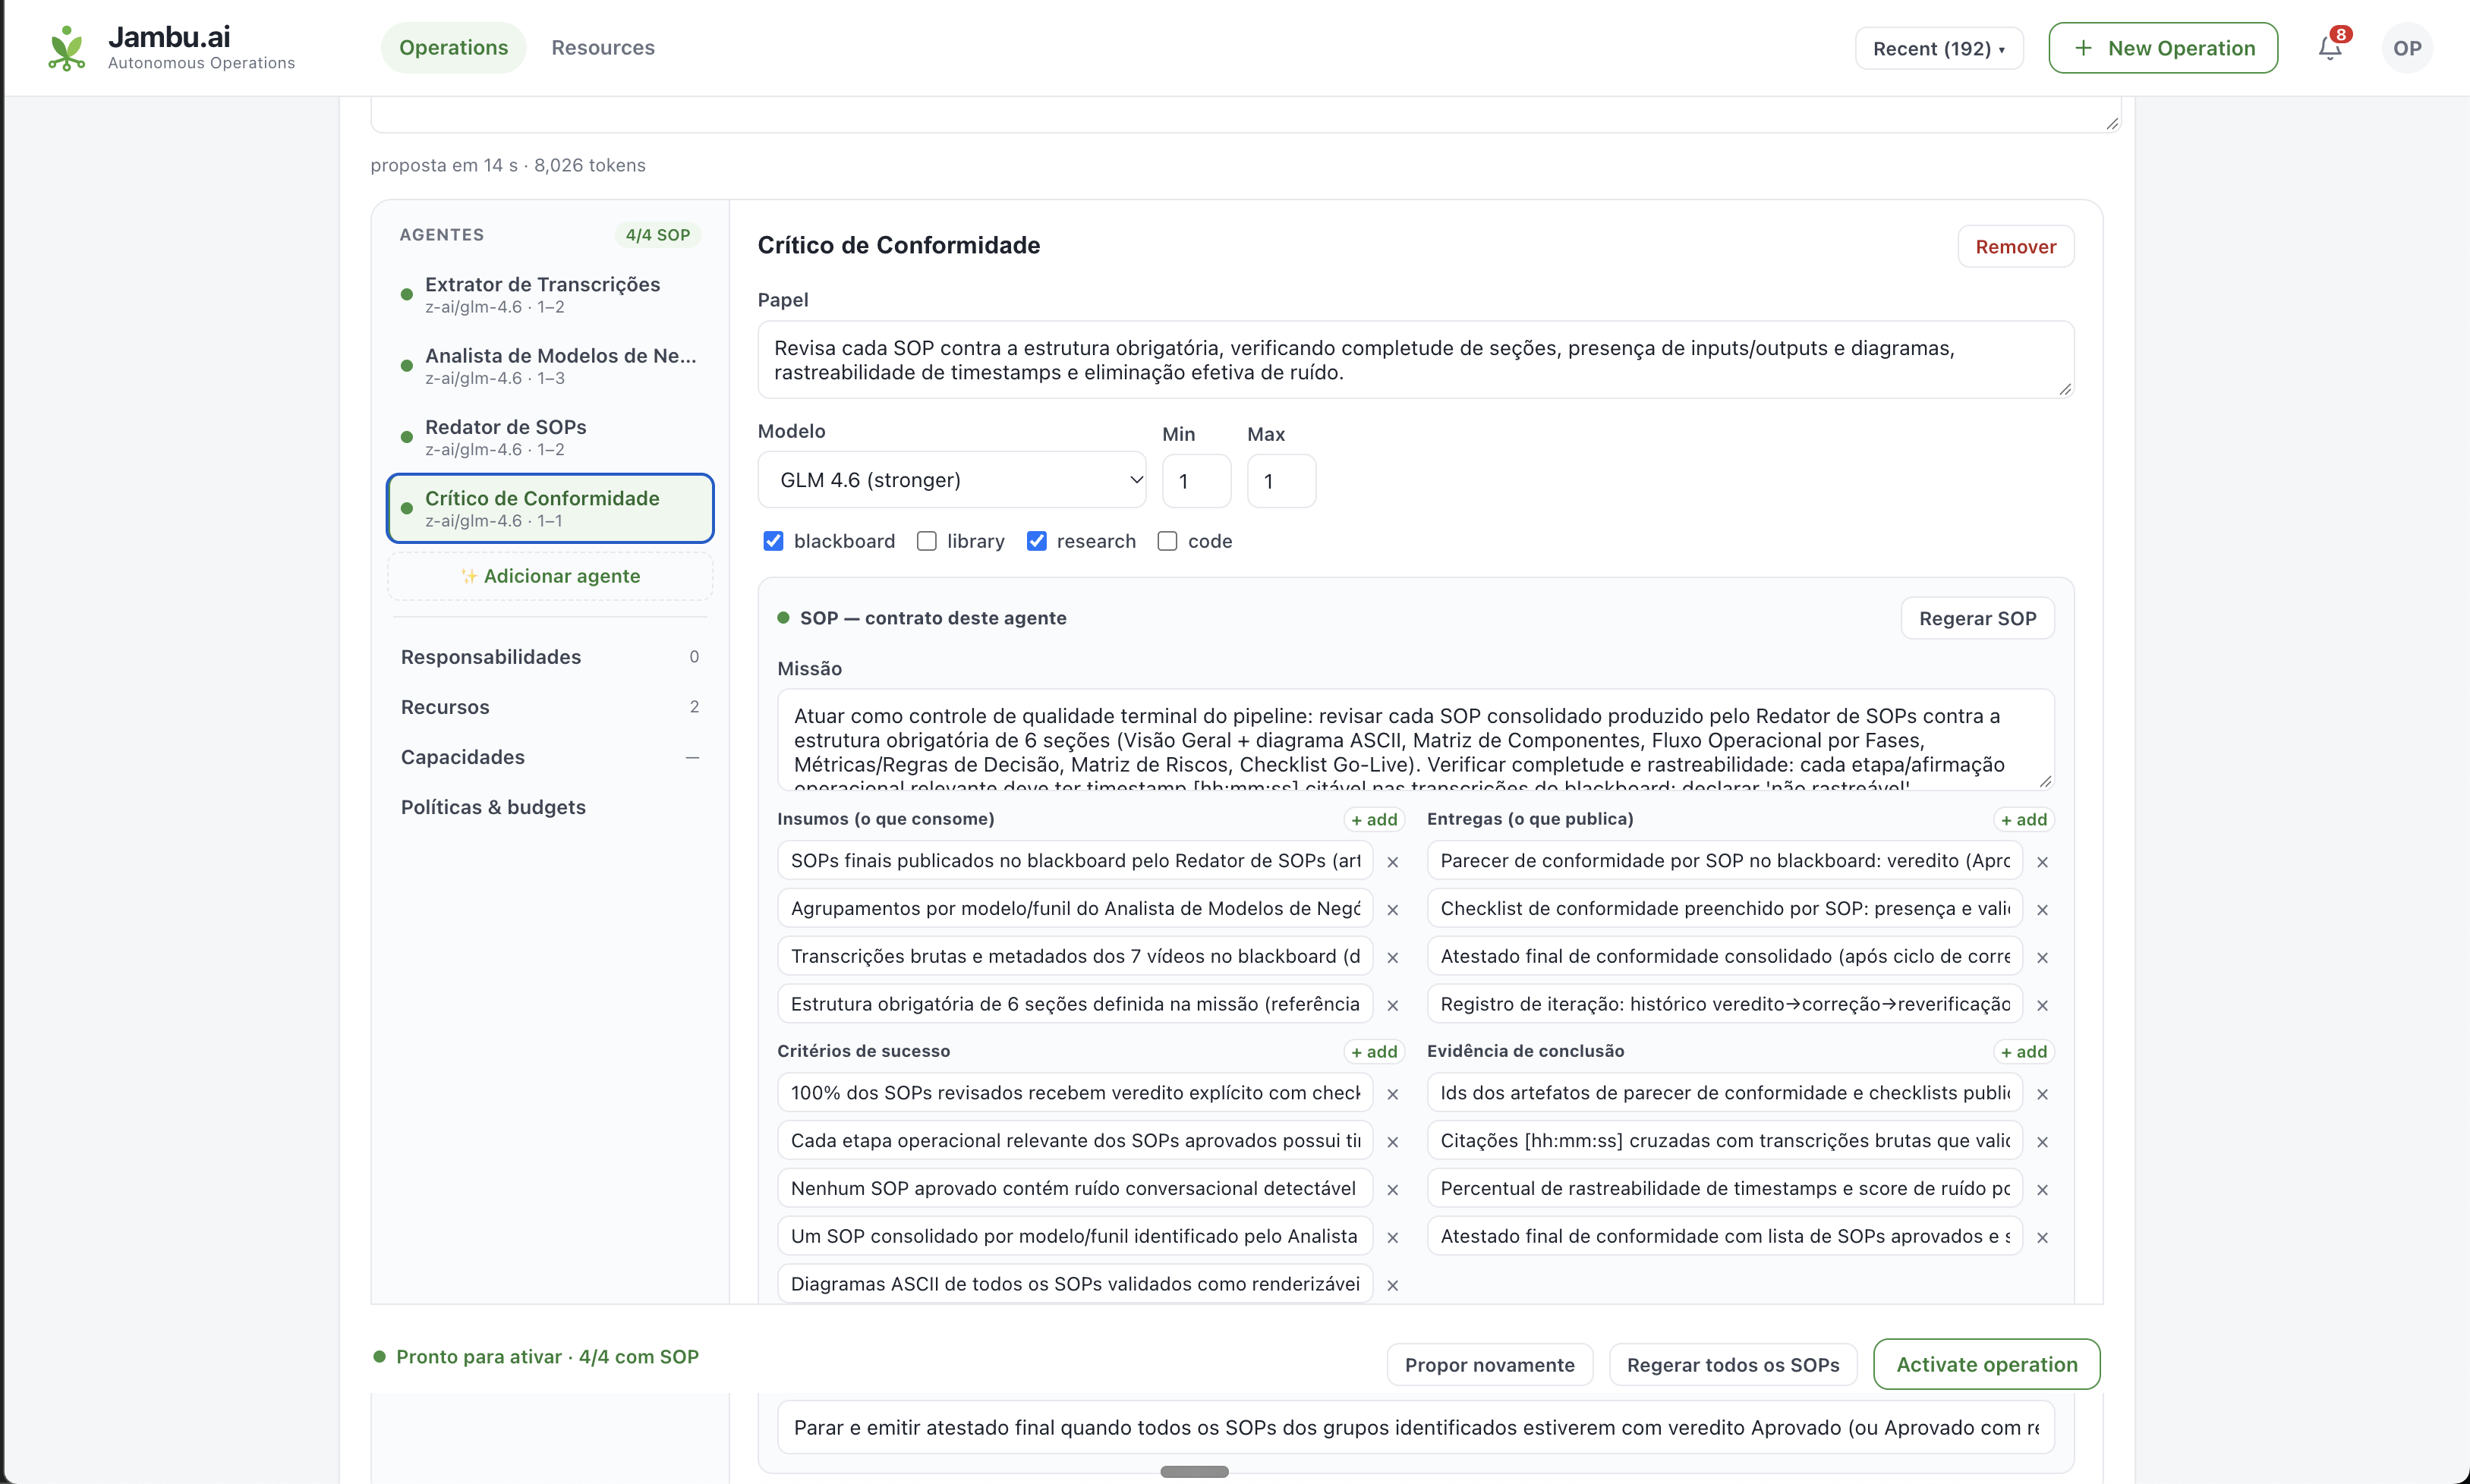Open the notifications bell

pos(2330,48)
